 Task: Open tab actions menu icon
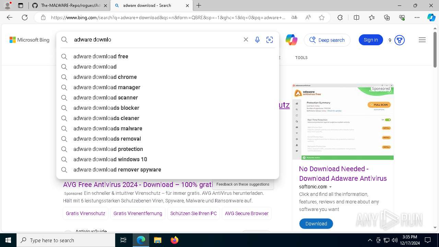click(x=21, y=5)
